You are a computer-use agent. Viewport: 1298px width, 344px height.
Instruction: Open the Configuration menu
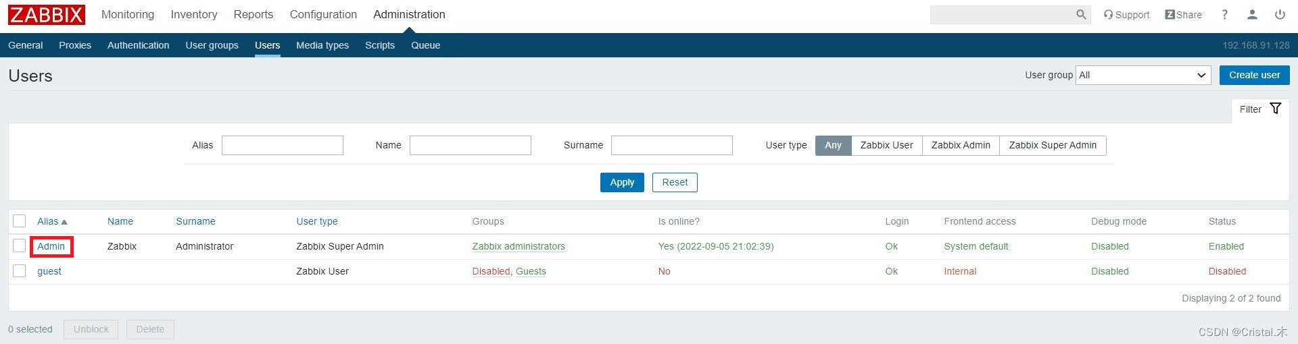pyautogui.click(x=323, y=14)
